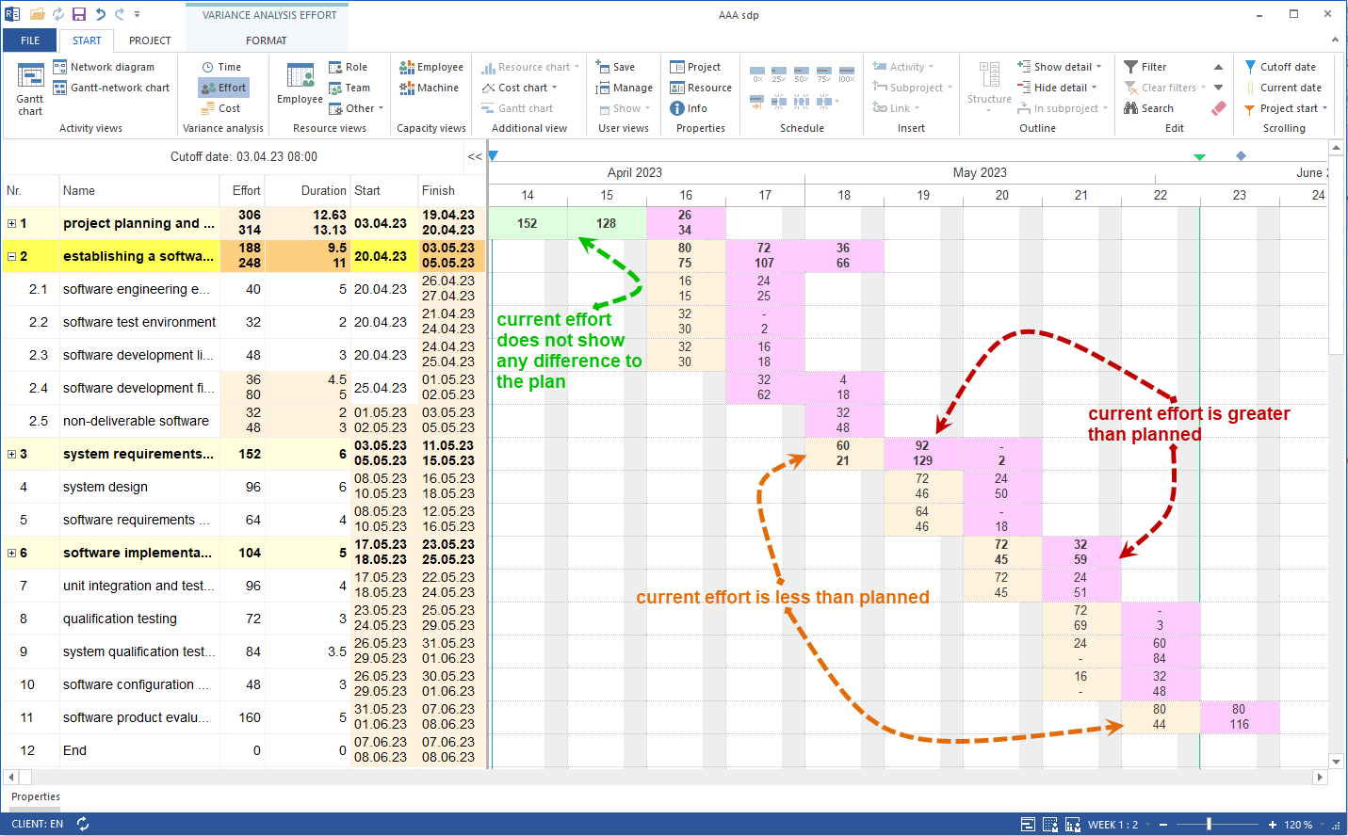
Task: Click the vertical scrollbar down arrow
Action: (1336, 762)
